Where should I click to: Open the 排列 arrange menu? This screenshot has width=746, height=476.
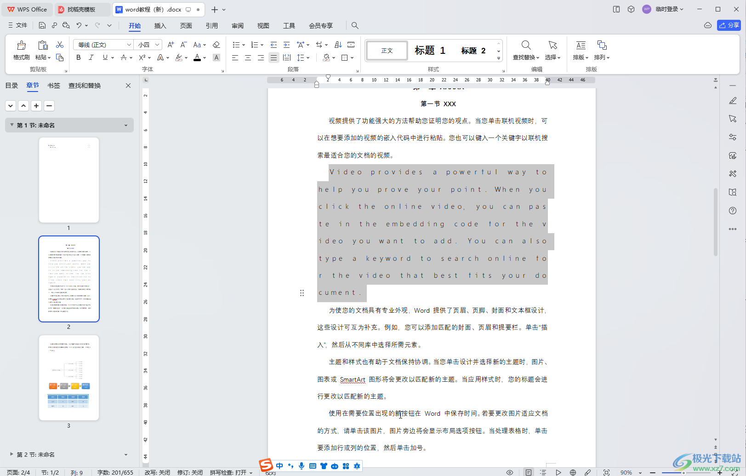pyautogui.click(x=602, y=50)
